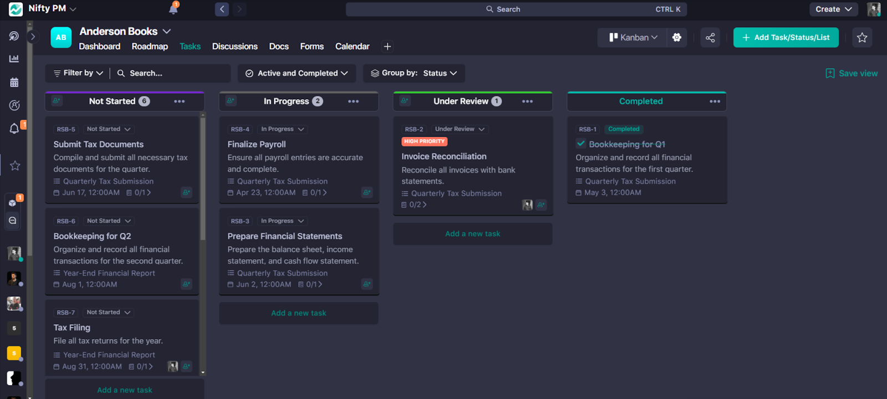The image size is (887, 399).
Task: Open sidebar favorites star
Action: (x=15, y=165)
